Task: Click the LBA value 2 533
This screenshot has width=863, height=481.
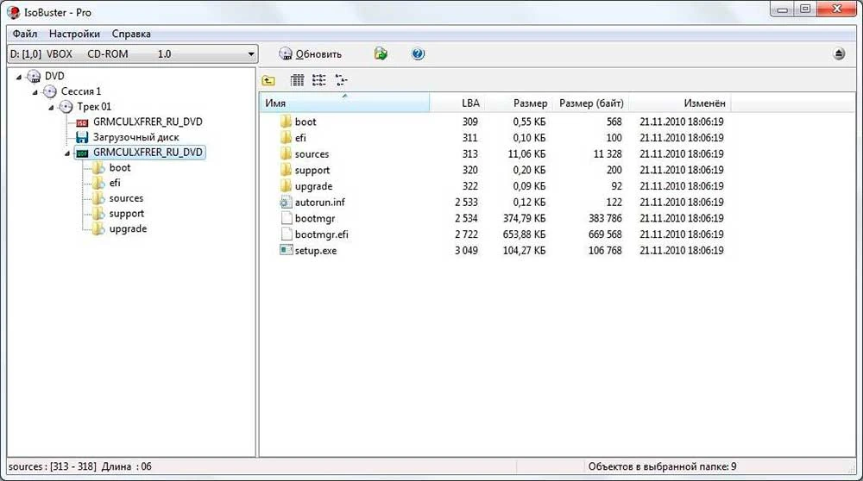Action: pos(466,203)
